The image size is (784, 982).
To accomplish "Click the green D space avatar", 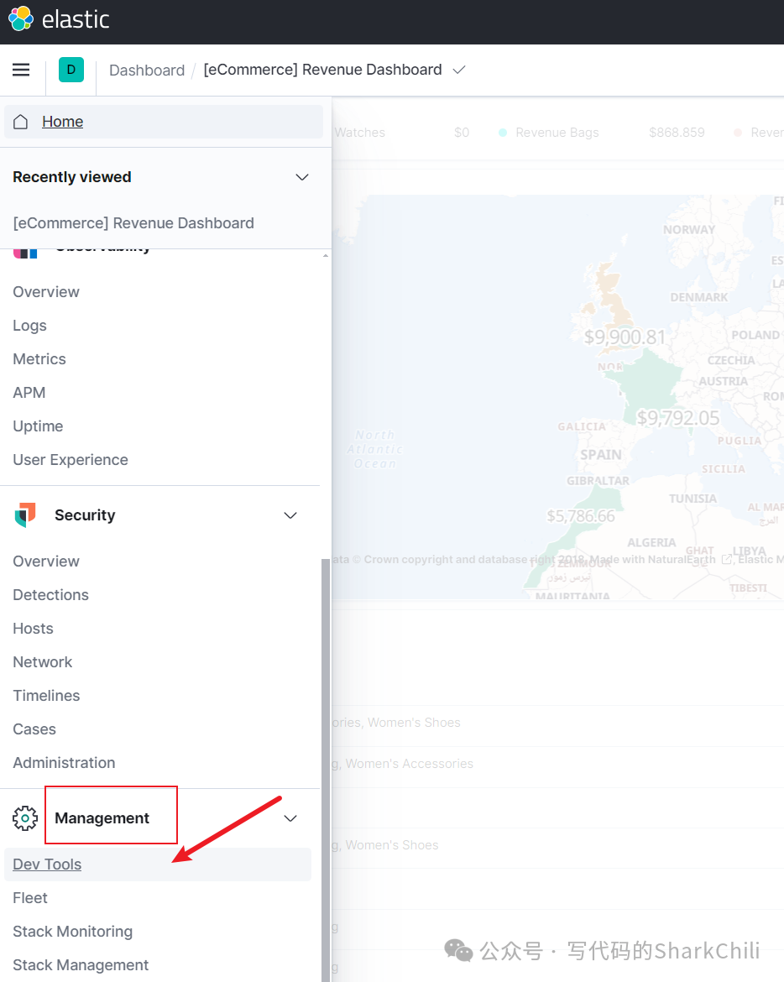I will pyautogui.click(x=71, y=70).
